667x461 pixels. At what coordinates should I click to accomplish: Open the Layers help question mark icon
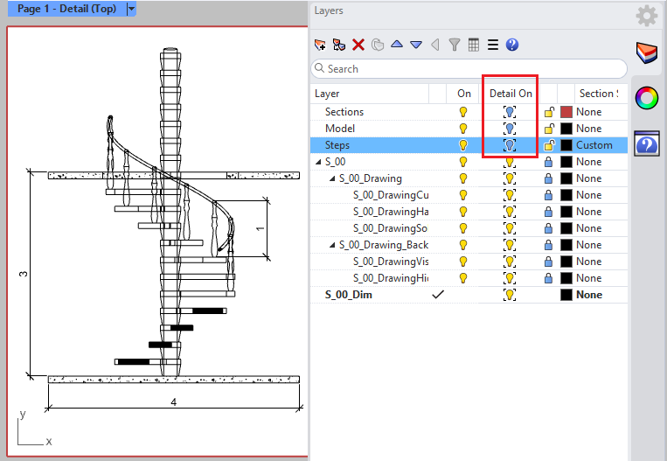512,45
